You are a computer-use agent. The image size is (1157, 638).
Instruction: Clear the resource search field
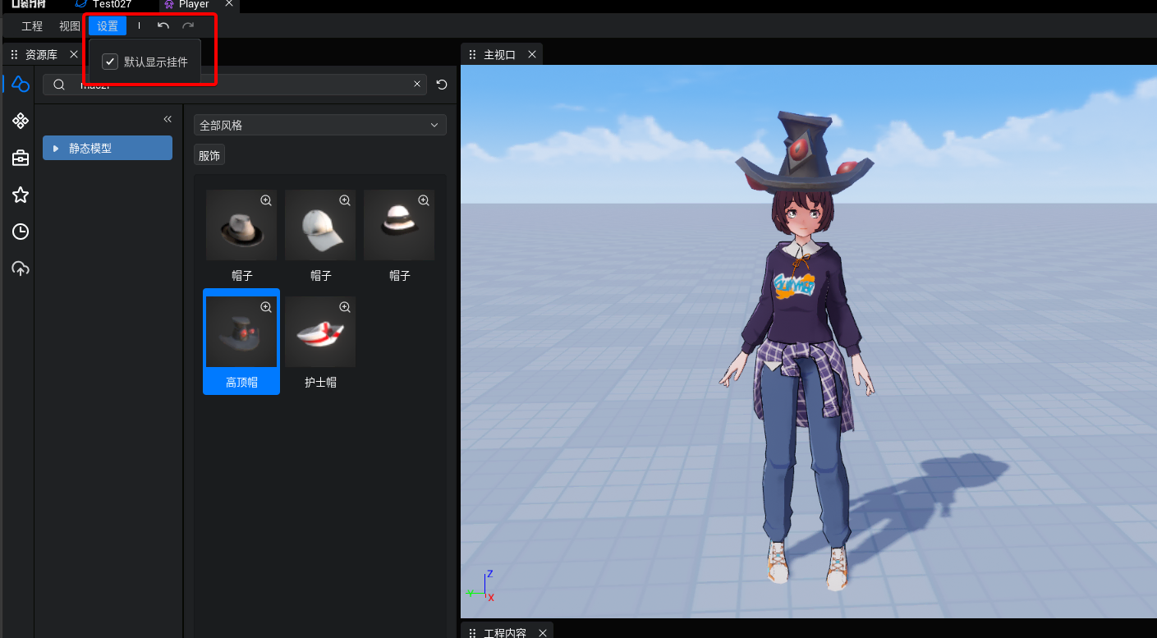point(417,84)
